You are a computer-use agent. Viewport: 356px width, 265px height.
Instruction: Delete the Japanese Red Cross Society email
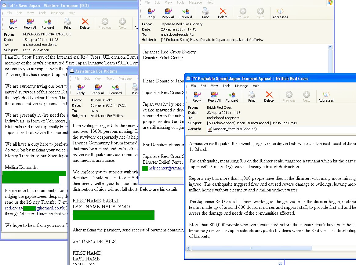[223, 13]
